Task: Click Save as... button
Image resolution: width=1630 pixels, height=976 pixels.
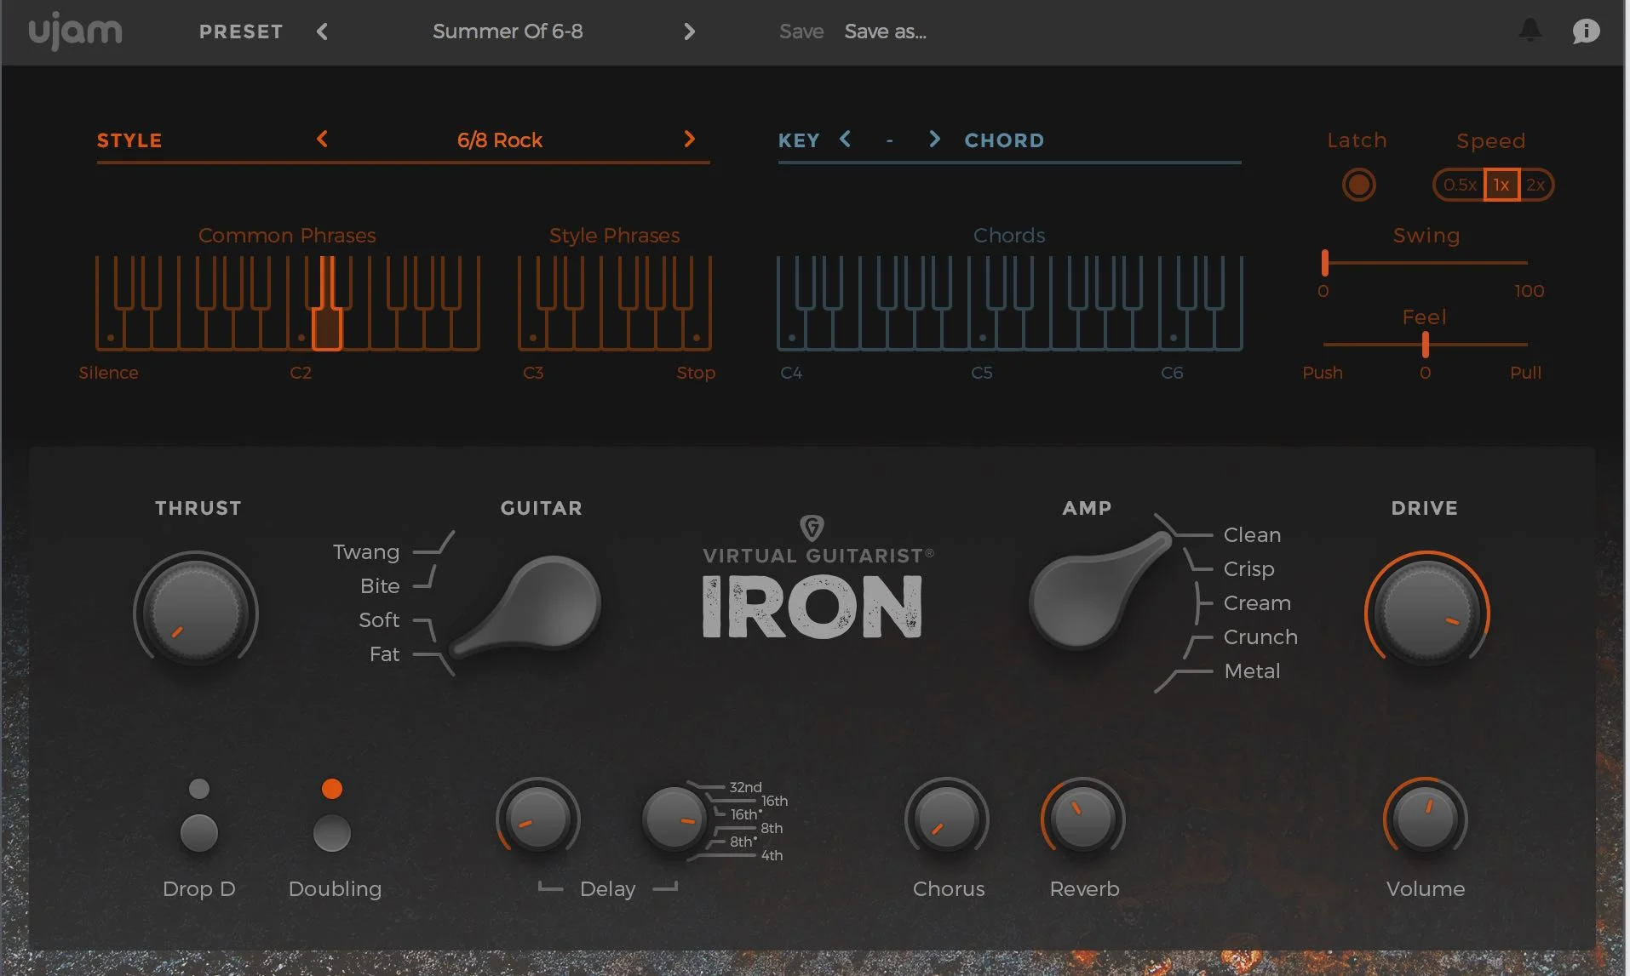Action: click(885, 31)
